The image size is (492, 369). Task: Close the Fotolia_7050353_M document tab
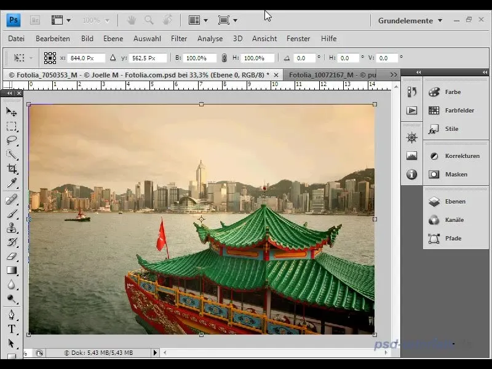(x=276, y=75)
